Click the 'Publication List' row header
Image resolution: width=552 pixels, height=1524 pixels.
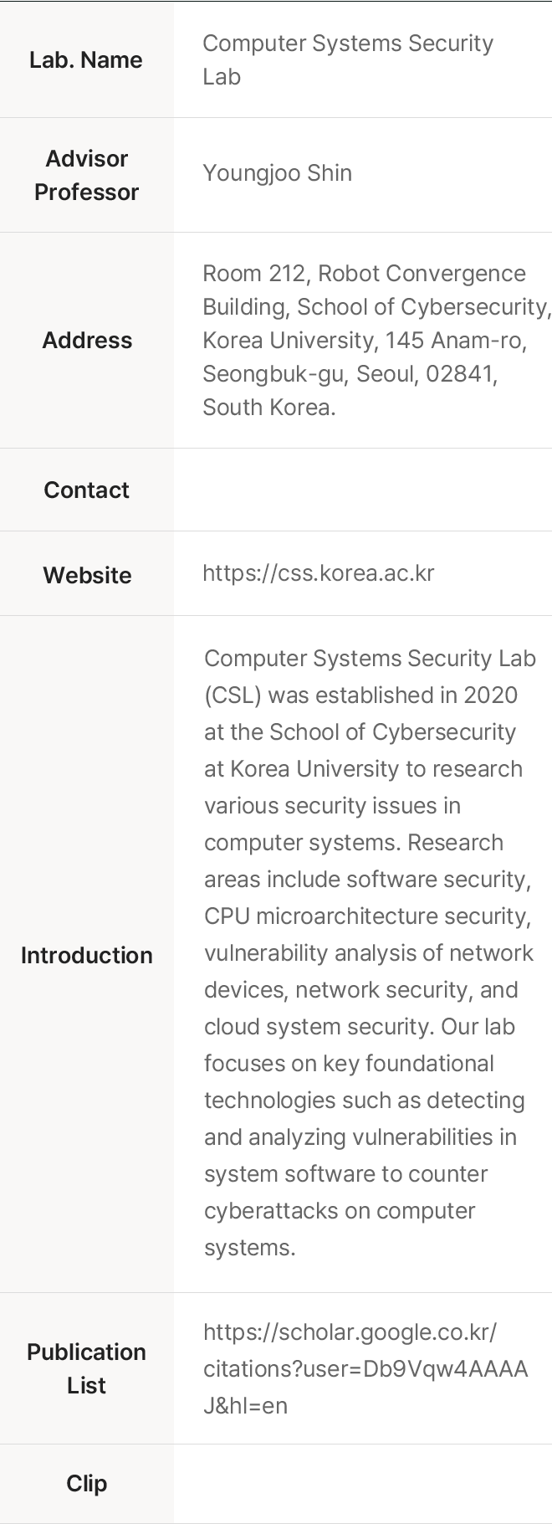(86, 1368)
